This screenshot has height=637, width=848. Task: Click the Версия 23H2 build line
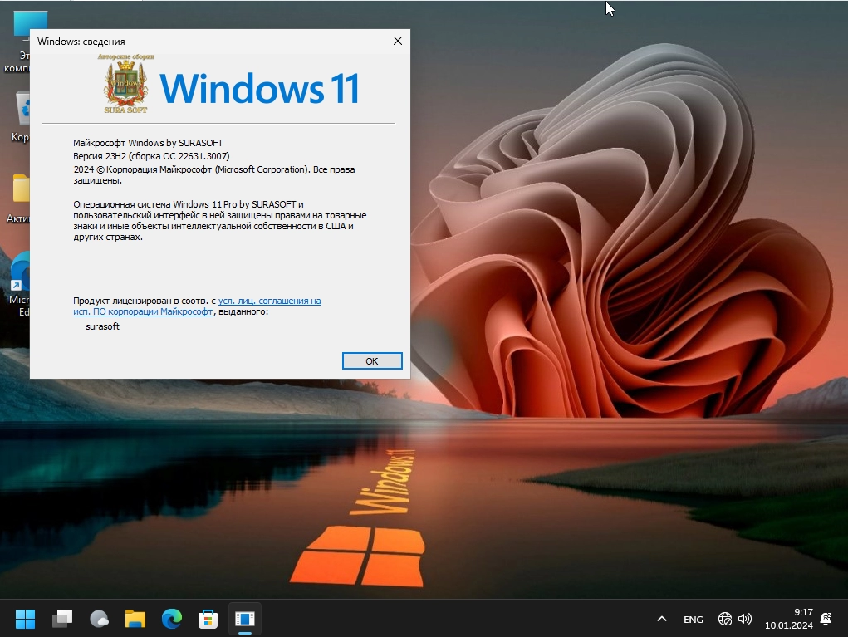(151, 156)
